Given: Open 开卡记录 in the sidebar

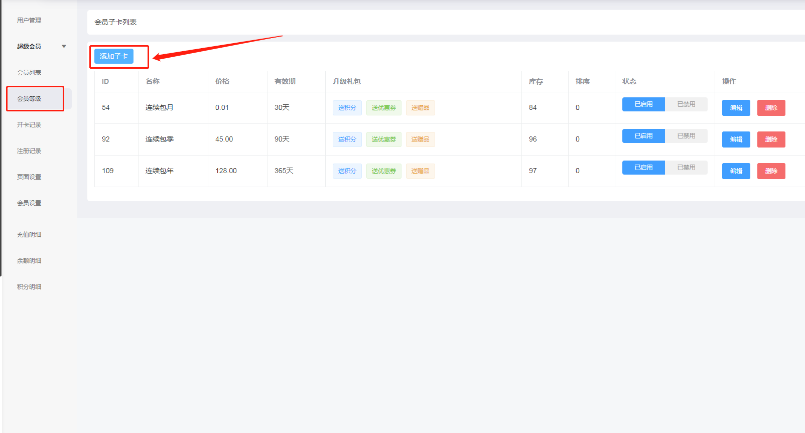Looking at the screenshot, I should pos(29,125).
